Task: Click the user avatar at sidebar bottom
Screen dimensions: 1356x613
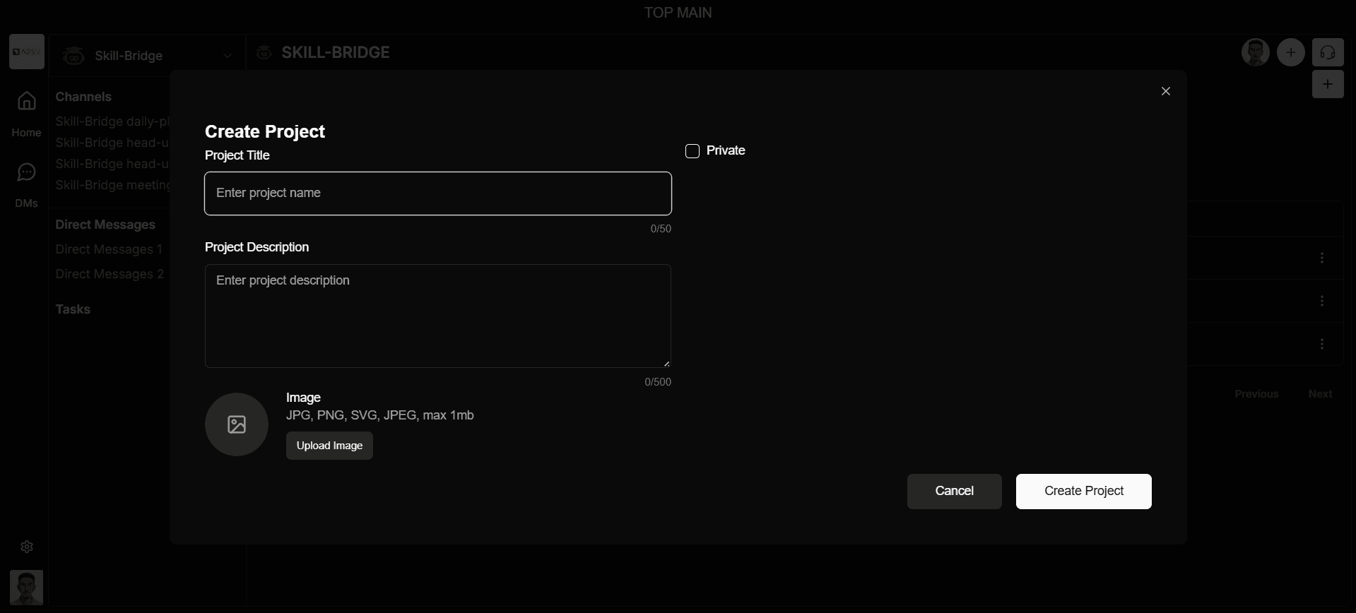Action: (x=27, y=588)
